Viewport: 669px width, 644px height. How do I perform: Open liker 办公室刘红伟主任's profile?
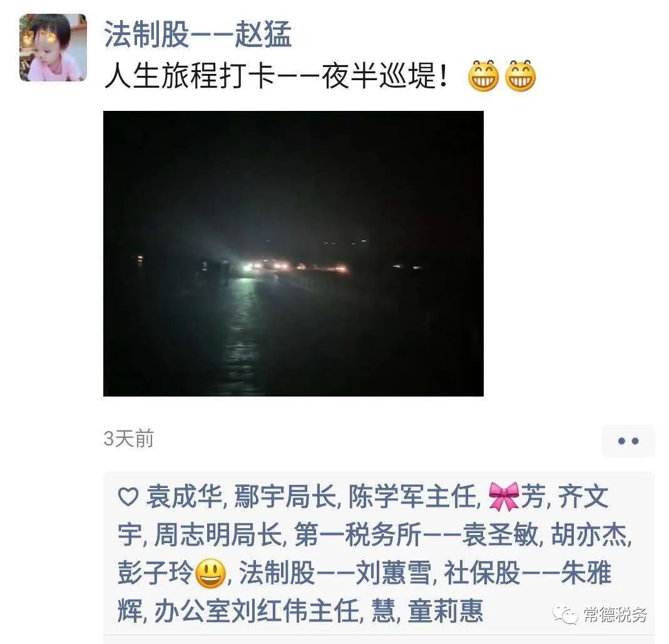(x=257, y=611)
